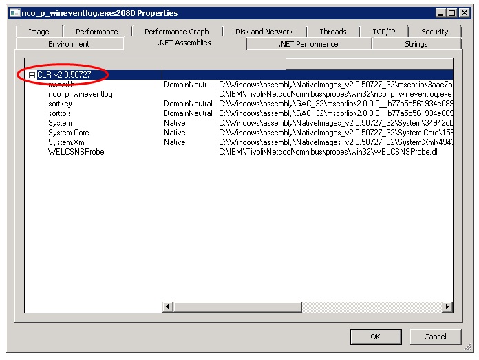Click the horizontal scrollbar left arrow

point(167,306)
